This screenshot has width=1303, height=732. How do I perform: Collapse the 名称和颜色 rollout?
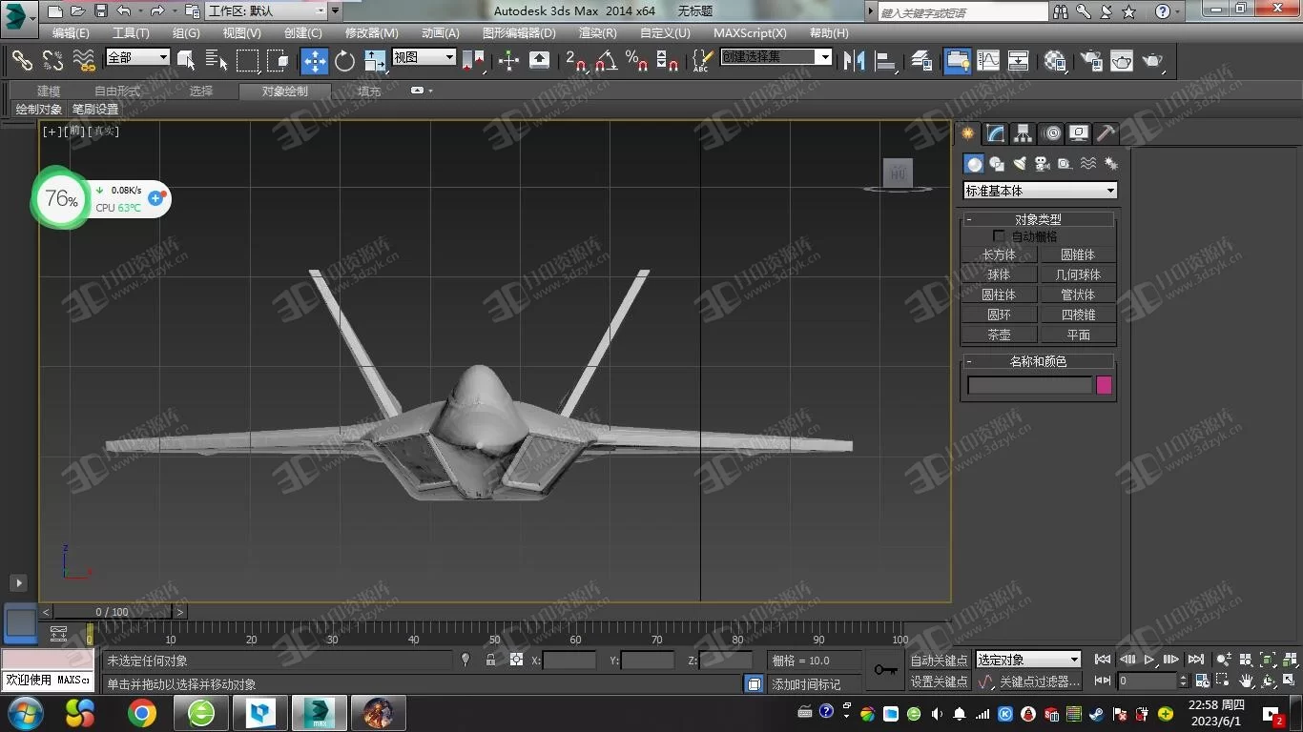tap(1038, 361)
